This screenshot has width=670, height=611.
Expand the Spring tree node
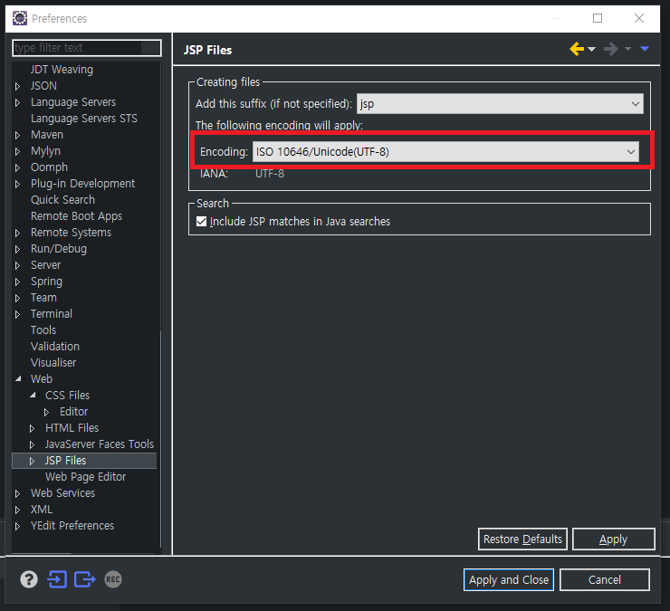[x=17, y=282]
